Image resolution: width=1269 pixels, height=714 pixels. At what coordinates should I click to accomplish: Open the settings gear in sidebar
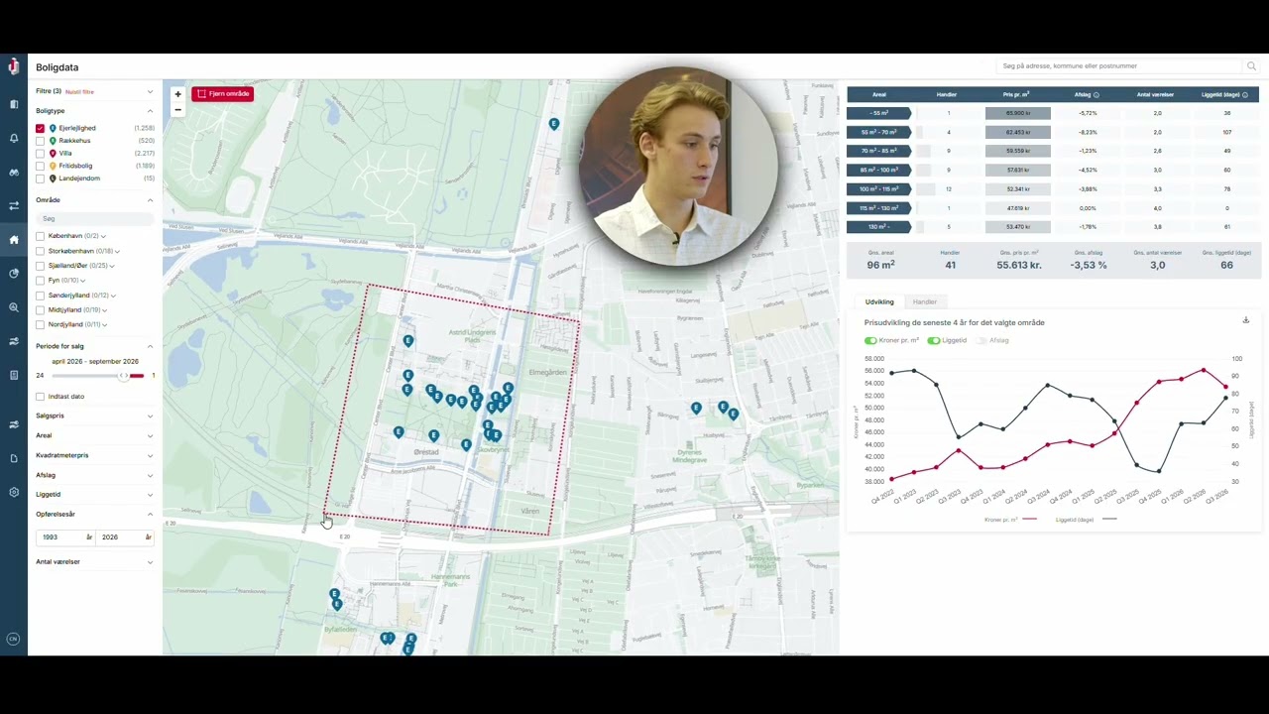click(14, 492)
